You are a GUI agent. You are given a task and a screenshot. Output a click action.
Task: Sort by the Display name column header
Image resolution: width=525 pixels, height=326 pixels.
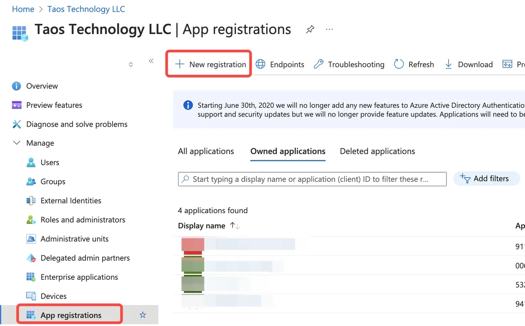click(x=201, y=226)
